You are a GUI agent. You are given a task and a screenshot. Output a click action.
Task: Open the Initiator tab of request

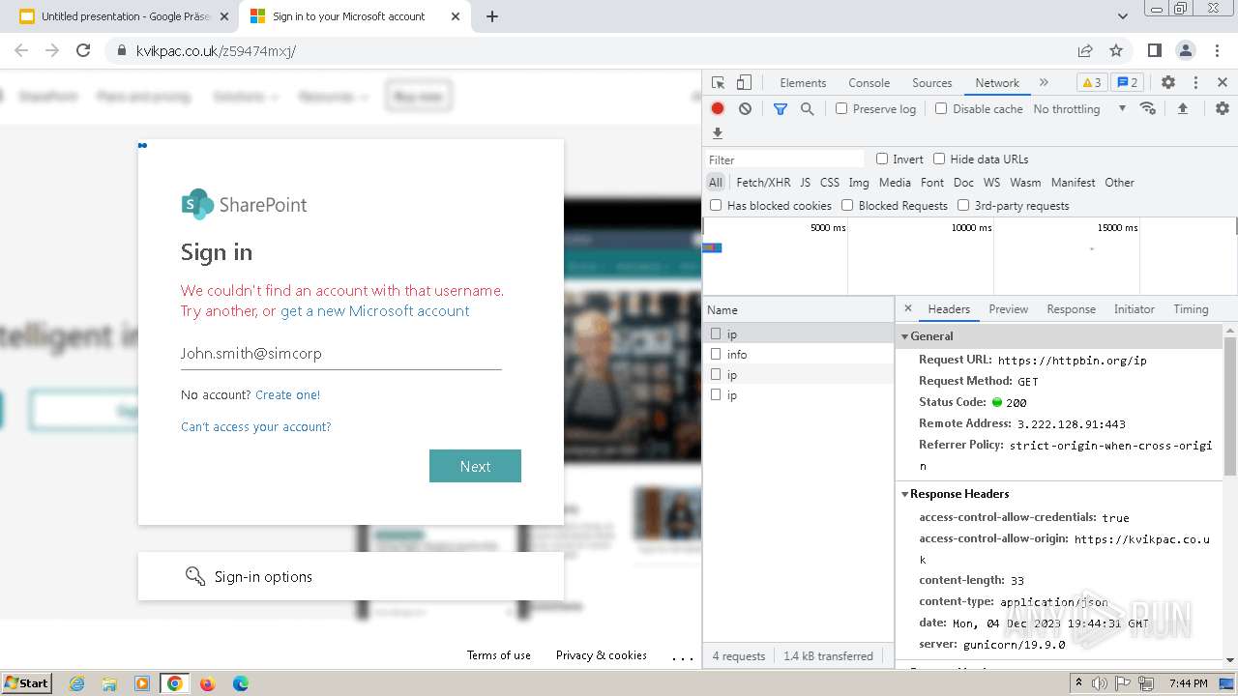point(1134,309)
